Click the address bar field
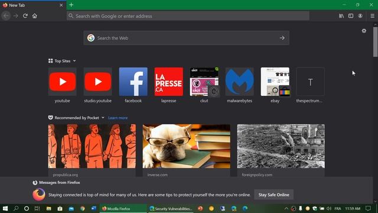The height and width of the screenshot is (213, 378). coord(188,16)
